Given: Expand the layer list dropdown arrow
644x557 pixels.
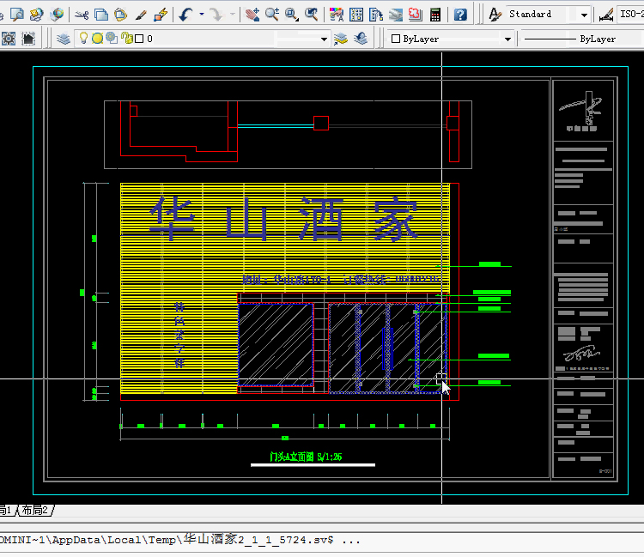Looking at the screenshot, I should click(x=324, y=39).
